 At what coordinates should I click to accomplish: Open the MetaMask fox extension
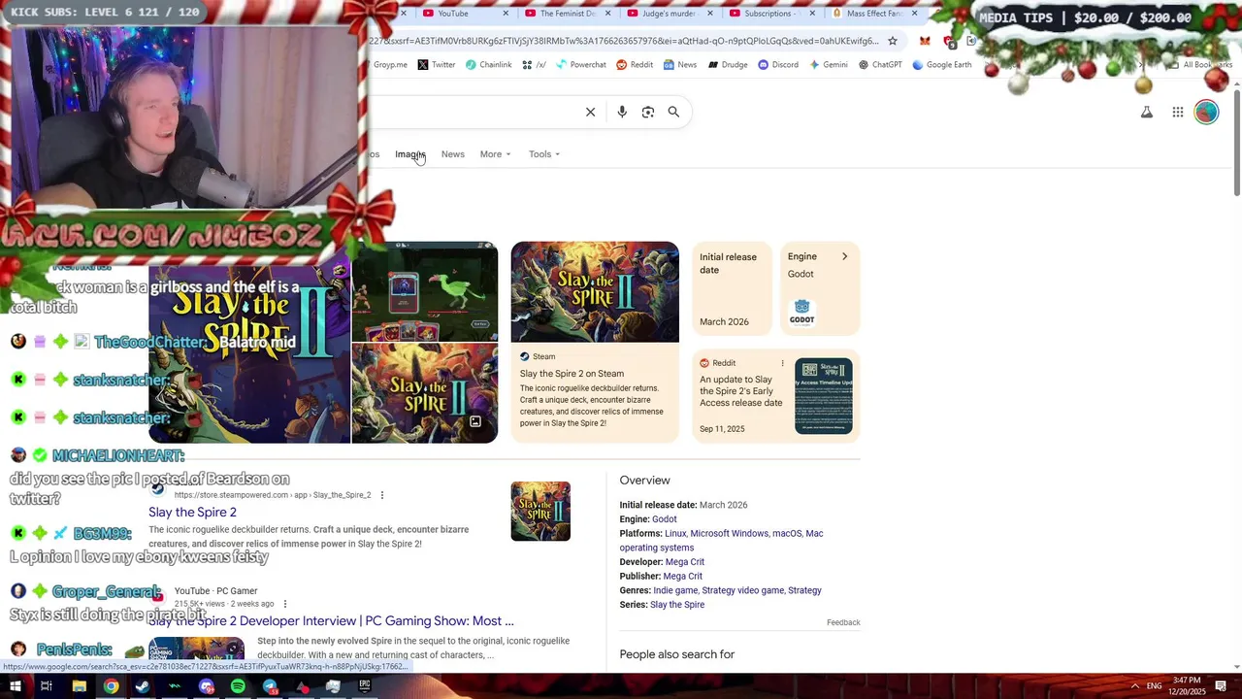tap(925, 41)
